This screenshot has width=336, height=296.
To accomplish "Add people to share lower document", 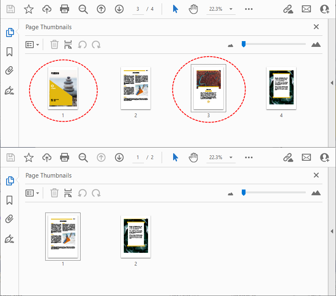I will [x=324, y=157].
